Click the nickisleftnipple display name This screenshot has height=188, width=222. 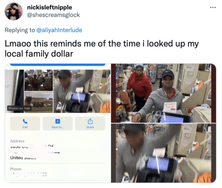pyautogui.click(x=50, y=7)
